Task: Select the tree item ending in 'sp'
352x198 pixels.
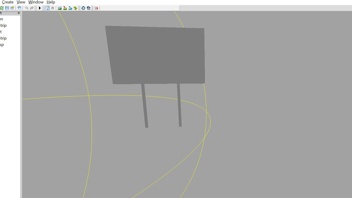Action: coord(2,45)
